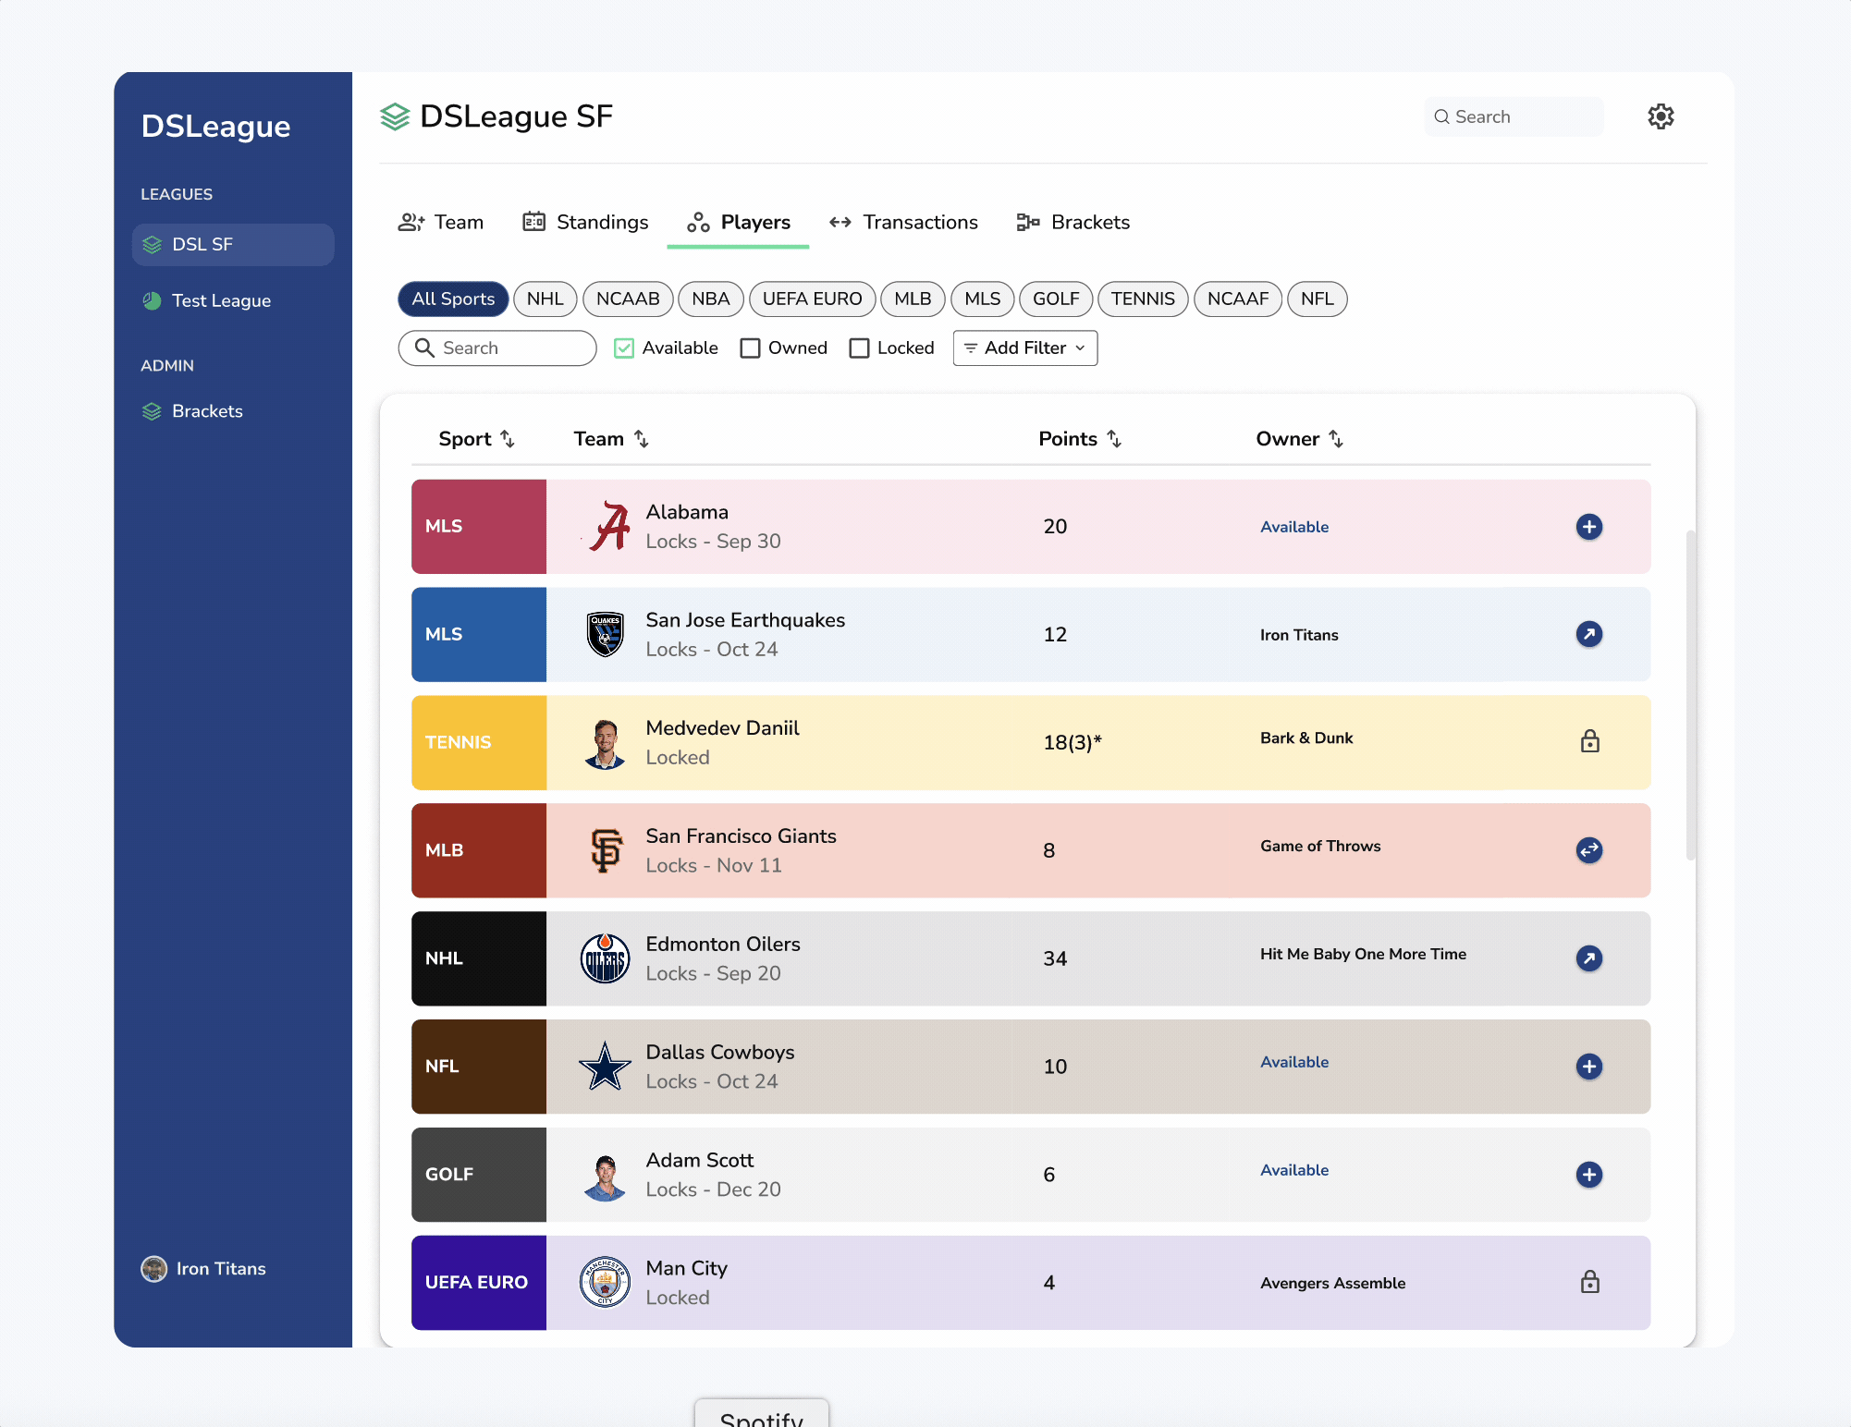Click the lock icon for Medvedev Daniil
1851x1427 pixels.
pyautogui.click(x=1589, y=742)
